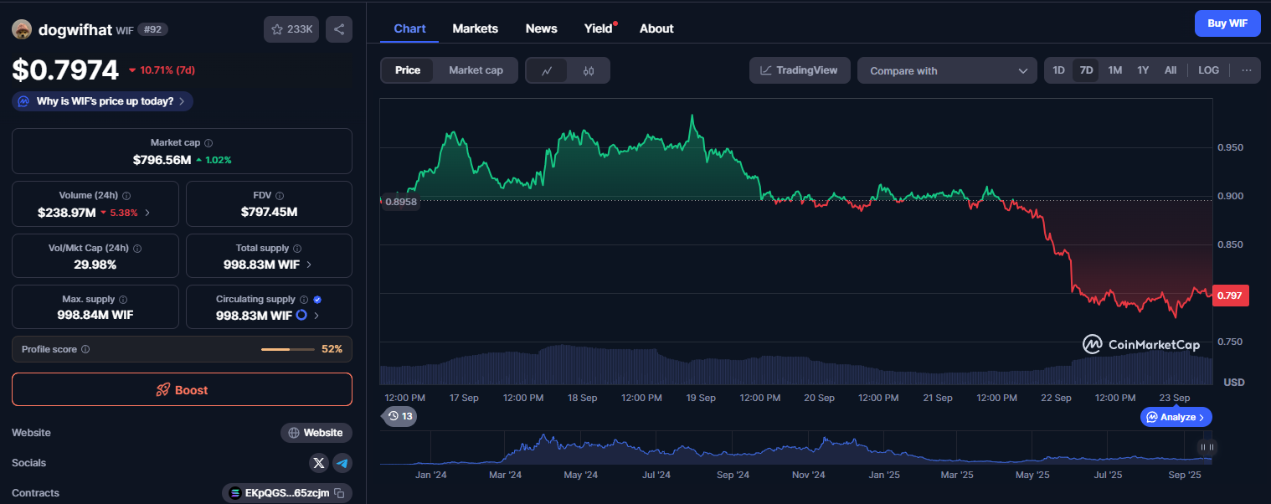Image resolution: width=1271 pixels, height=504 pixels.
Task: Open the Compare with dropdown
Action: pos(948,71)
